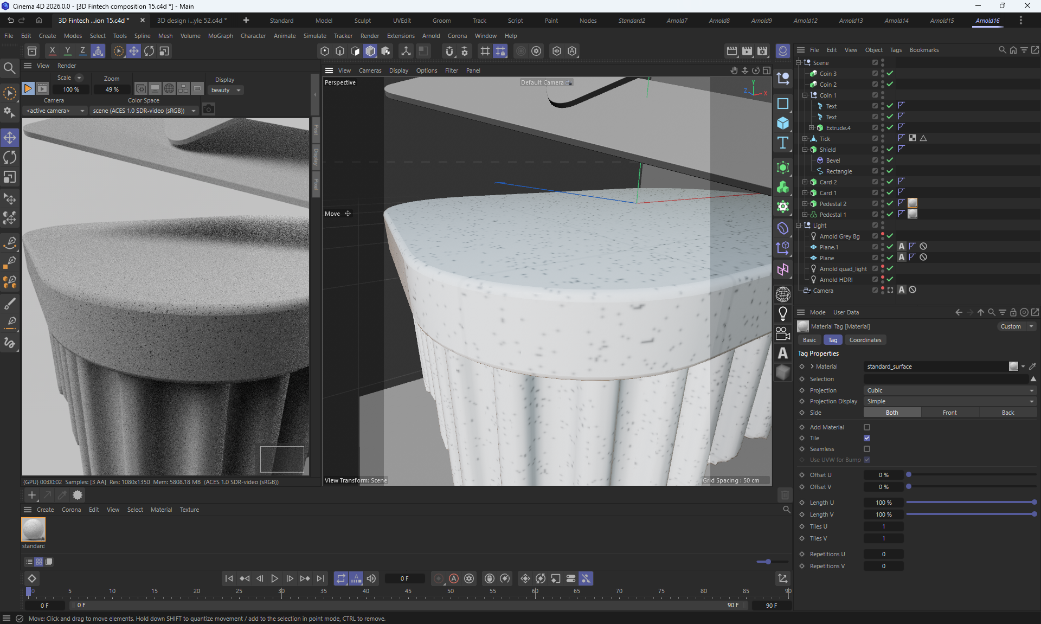Click the Cube primitive icon
Viewport: 1041px width, 624px height.
(x=782, y=123)
